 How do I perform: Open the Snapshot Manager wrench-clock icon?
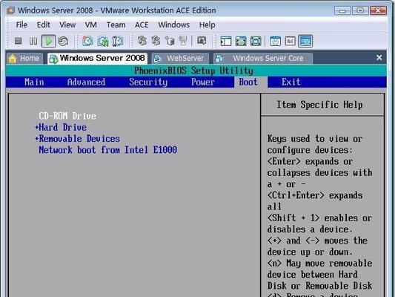click(x=117, y=41)
